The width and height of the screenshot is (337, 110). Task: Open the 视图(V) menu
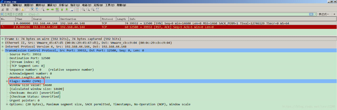(29, 5)
